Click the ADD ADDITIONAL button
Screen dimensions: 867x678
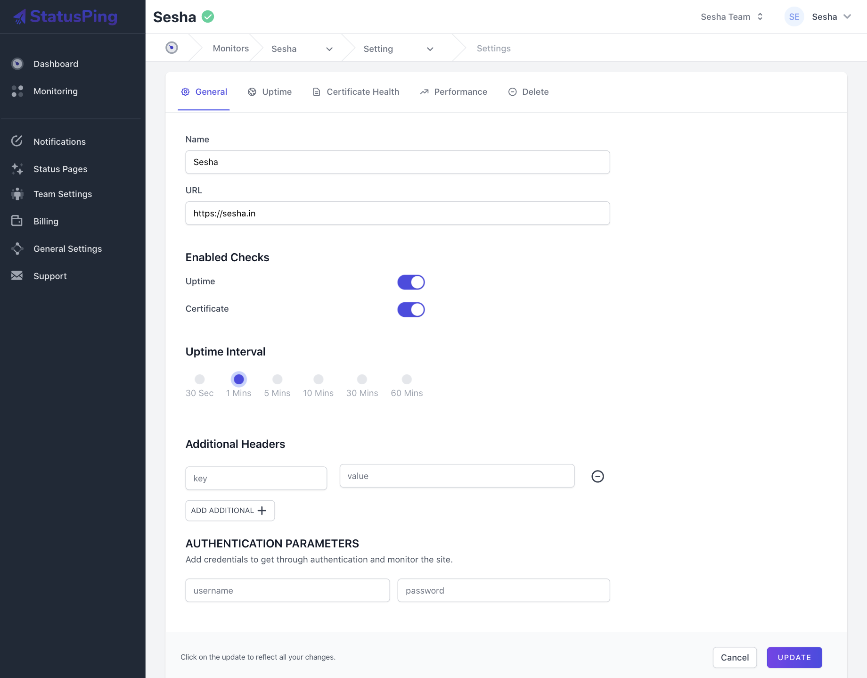pos(230,511)
